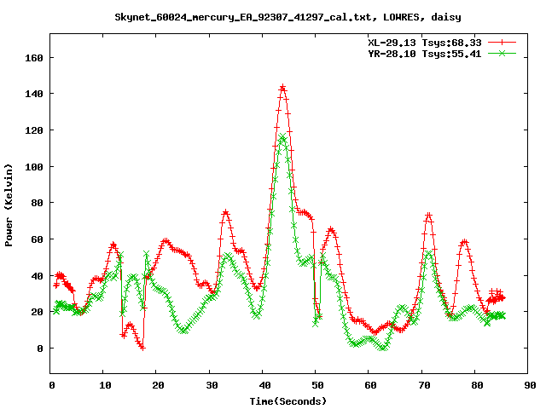This screenshot has height=409, width=546.
Task: Click the red line sample in legend
Action: click(502, 43)
